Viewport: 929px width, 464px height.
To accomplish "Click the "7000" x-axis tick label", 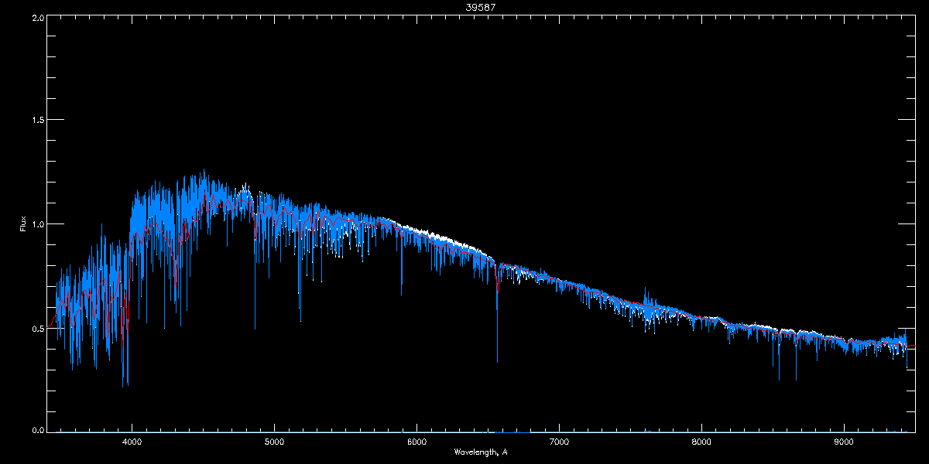I will [x=559, y=442].
